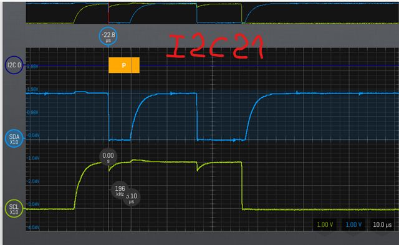Click the yellow SCL falling edge
Viewport: 399px width, 245px height.
[x=242, y=186]
